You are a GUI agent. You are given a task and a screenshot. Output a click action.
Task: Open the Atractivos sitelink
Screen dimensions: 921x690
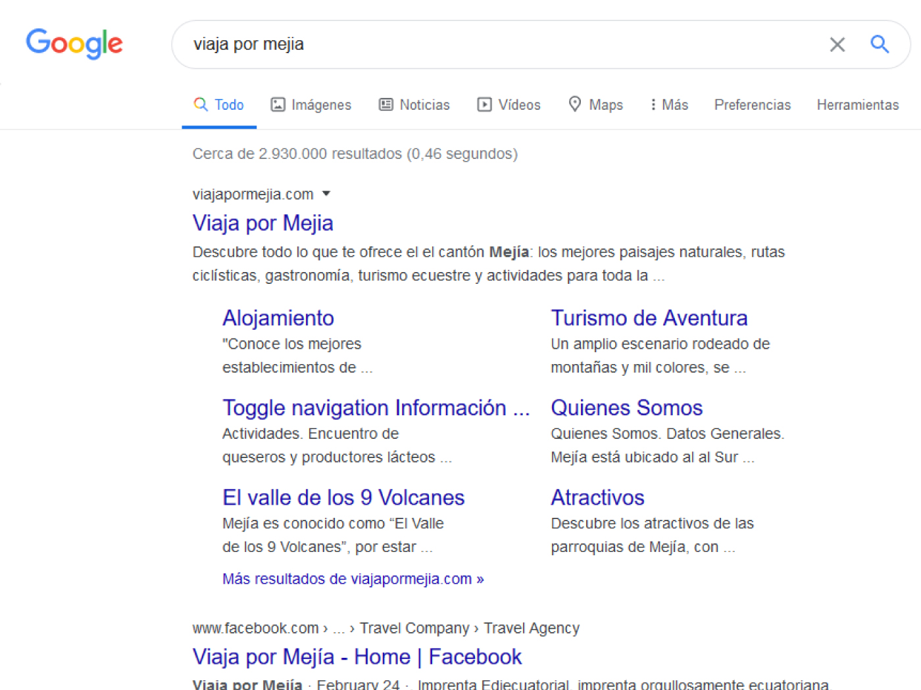point(598,497)
